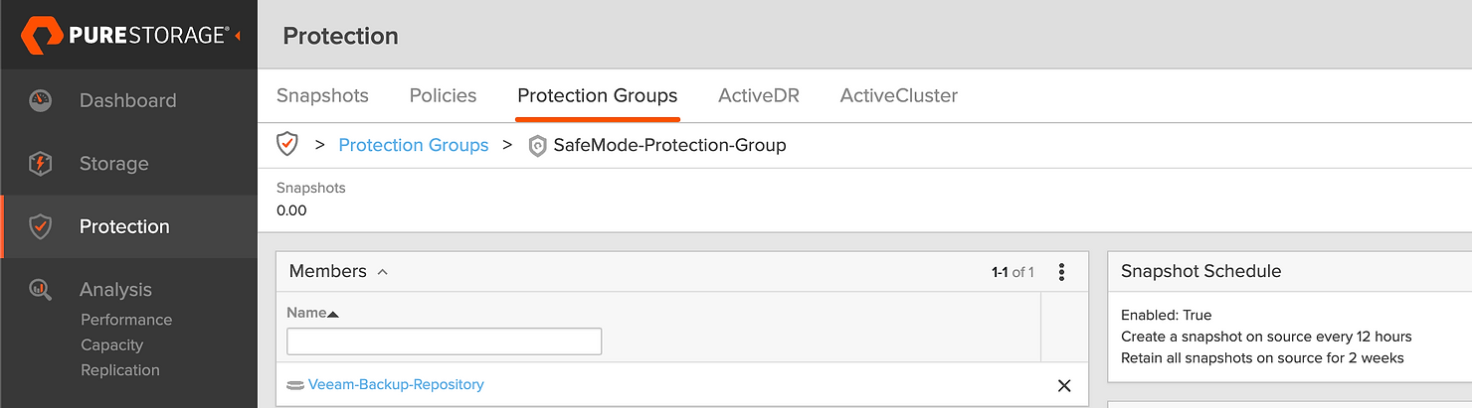Click the Analysis magnifier icon

(40, 290)
